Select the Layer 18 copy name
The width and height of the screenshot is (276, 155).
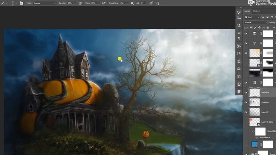click(x=267, y=122)
